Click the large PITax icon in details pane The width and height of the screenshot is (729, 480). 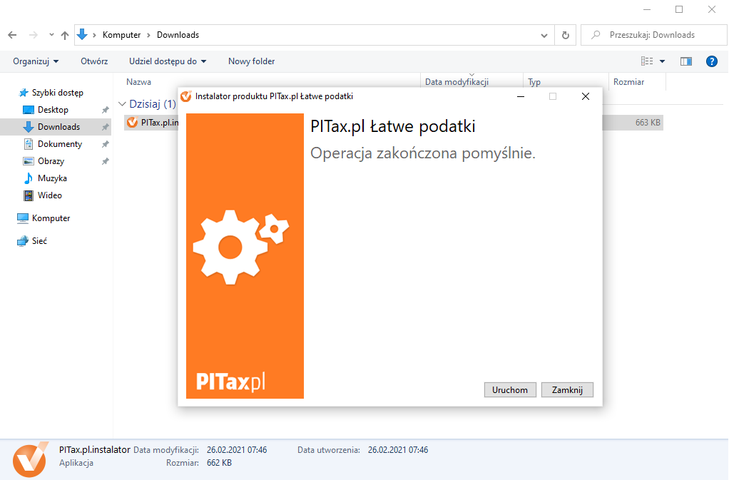click(x=30, y=460)
